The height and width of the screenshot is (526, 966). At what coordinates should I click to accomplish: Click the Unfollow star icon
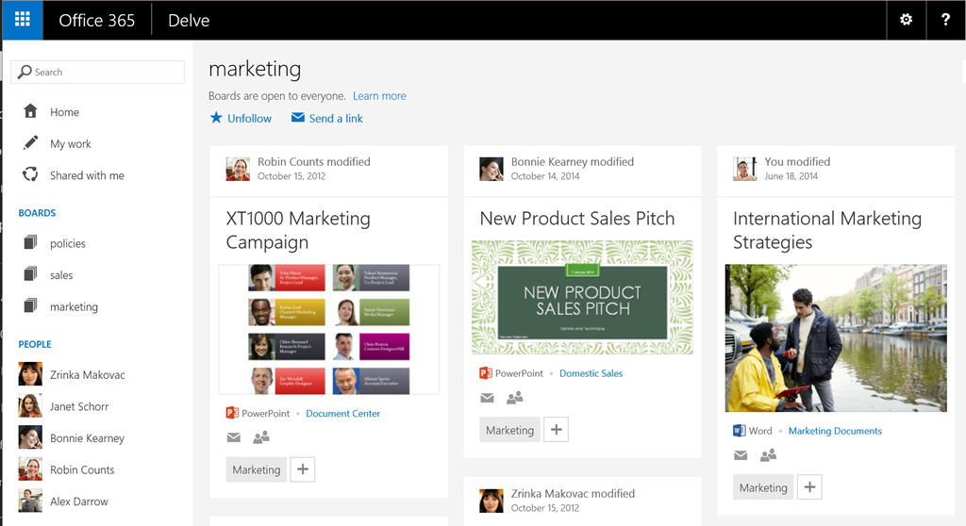(x=216, y=117)
